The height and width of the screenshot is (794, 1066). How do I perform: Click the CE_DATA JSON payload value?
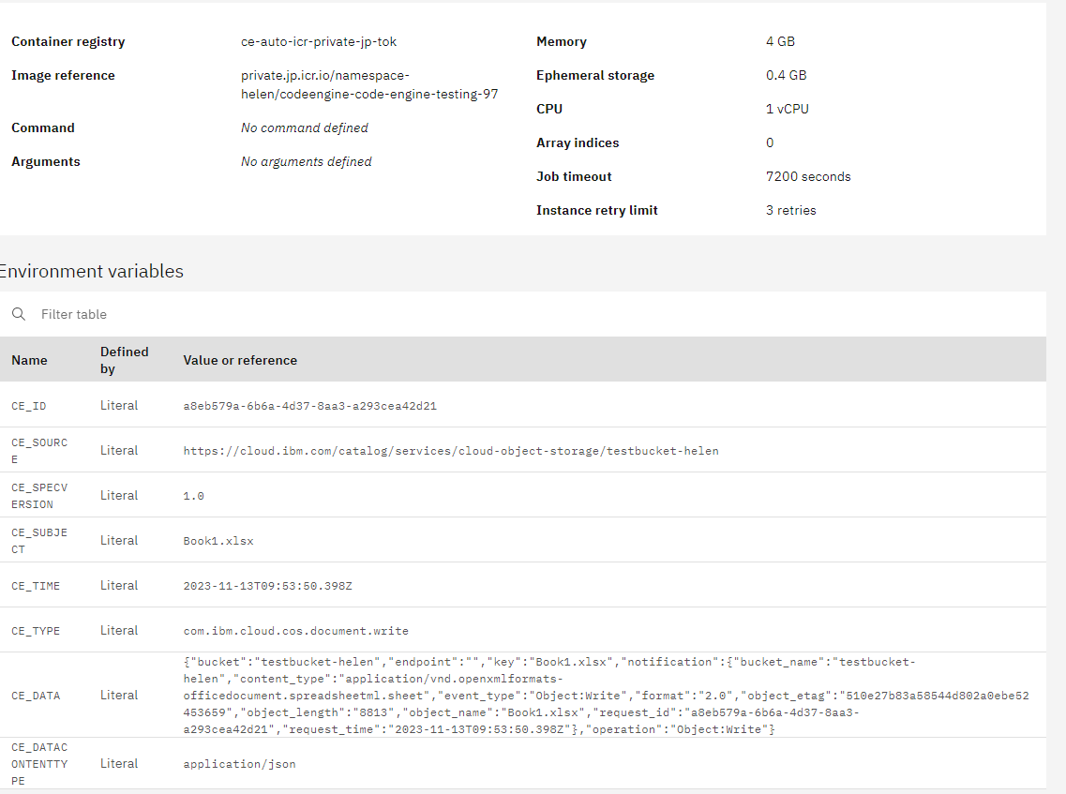(607, 696)
